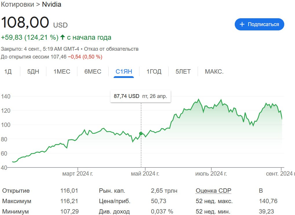Open the 1ГОД chart range
The image size is (295, 215).
(154, 72)
